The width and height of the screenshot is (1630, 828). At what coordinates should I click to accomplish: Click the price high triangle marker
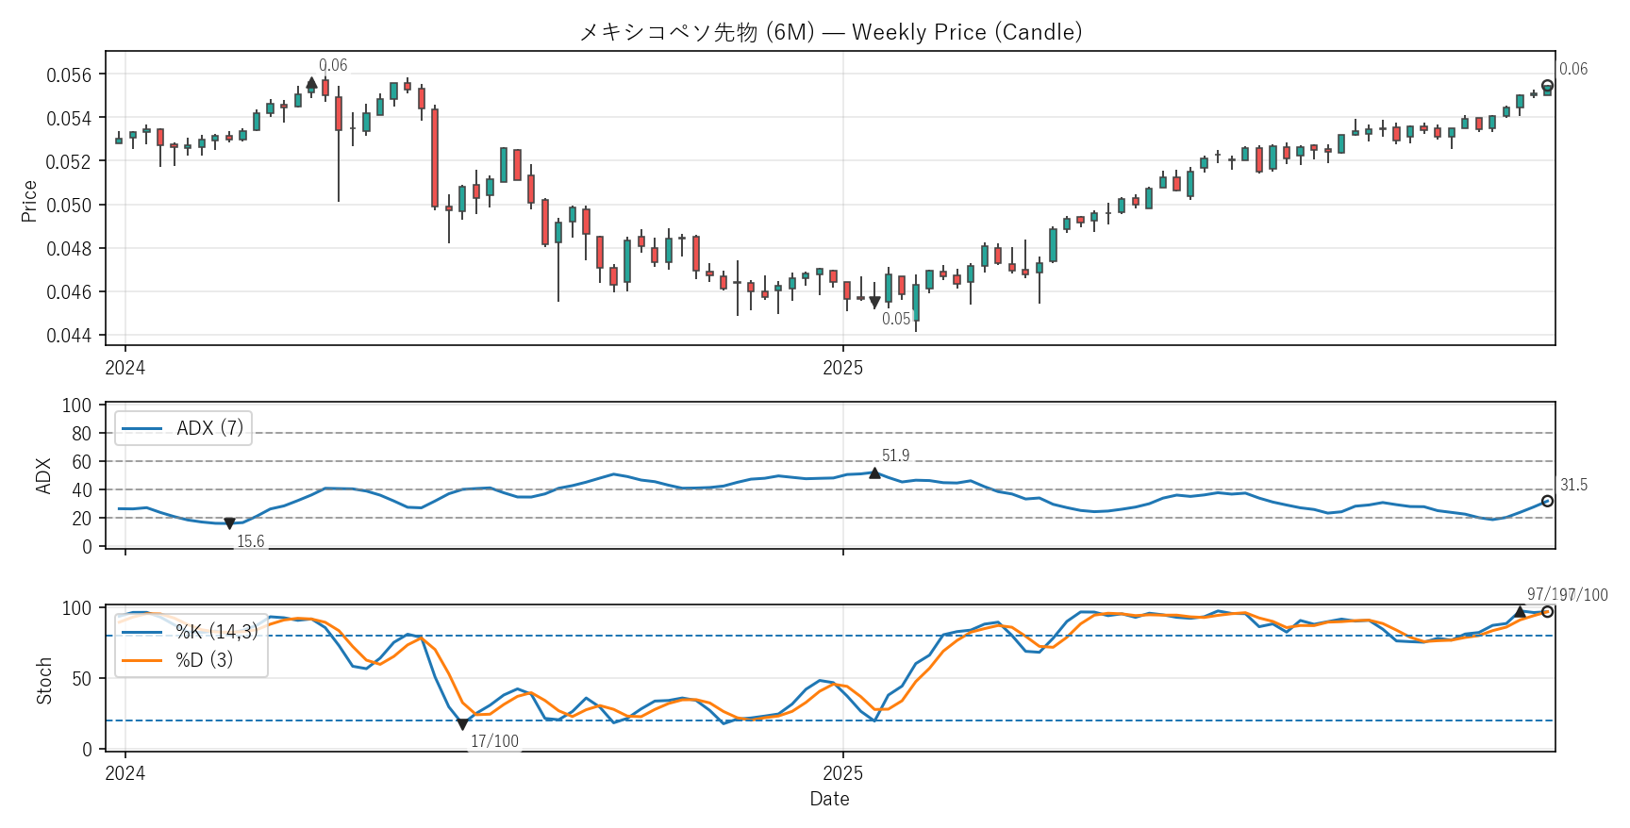click(x=312, y=83)
